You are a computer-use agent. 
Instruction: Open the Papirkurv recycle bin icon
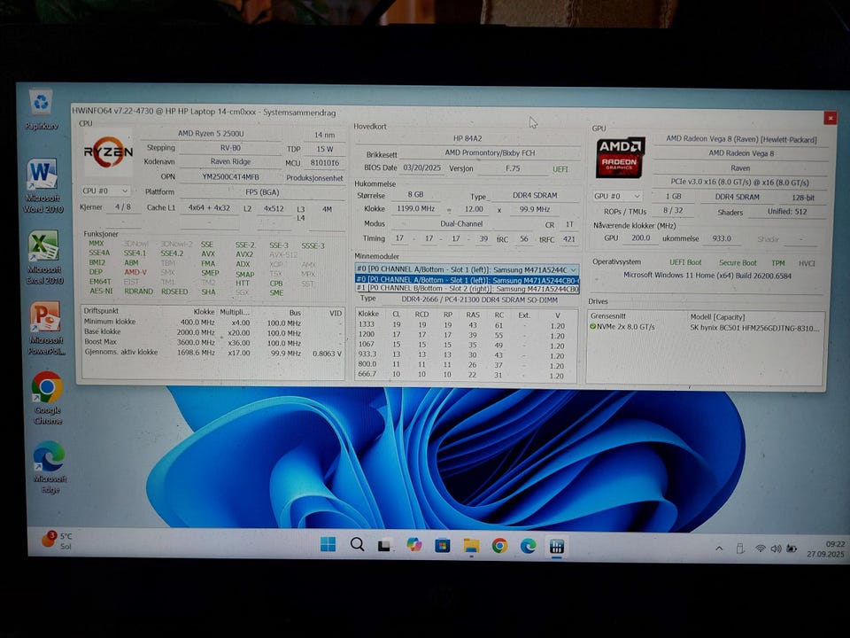[42, 108]
